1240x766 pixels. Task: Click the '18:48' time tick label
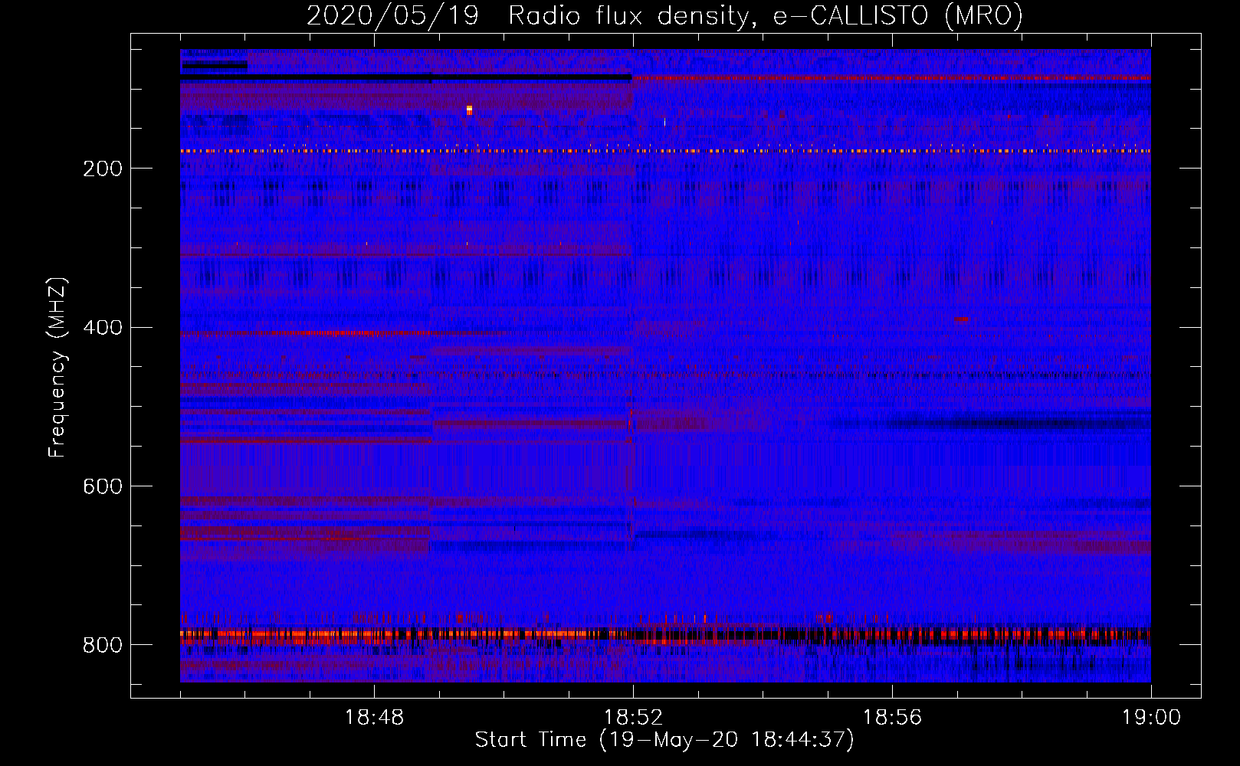374,718
